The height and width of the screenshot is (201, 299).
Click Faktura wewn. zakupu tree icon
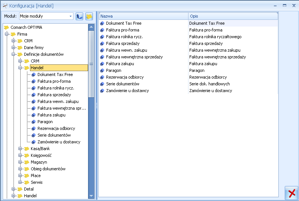pos(34,101)
